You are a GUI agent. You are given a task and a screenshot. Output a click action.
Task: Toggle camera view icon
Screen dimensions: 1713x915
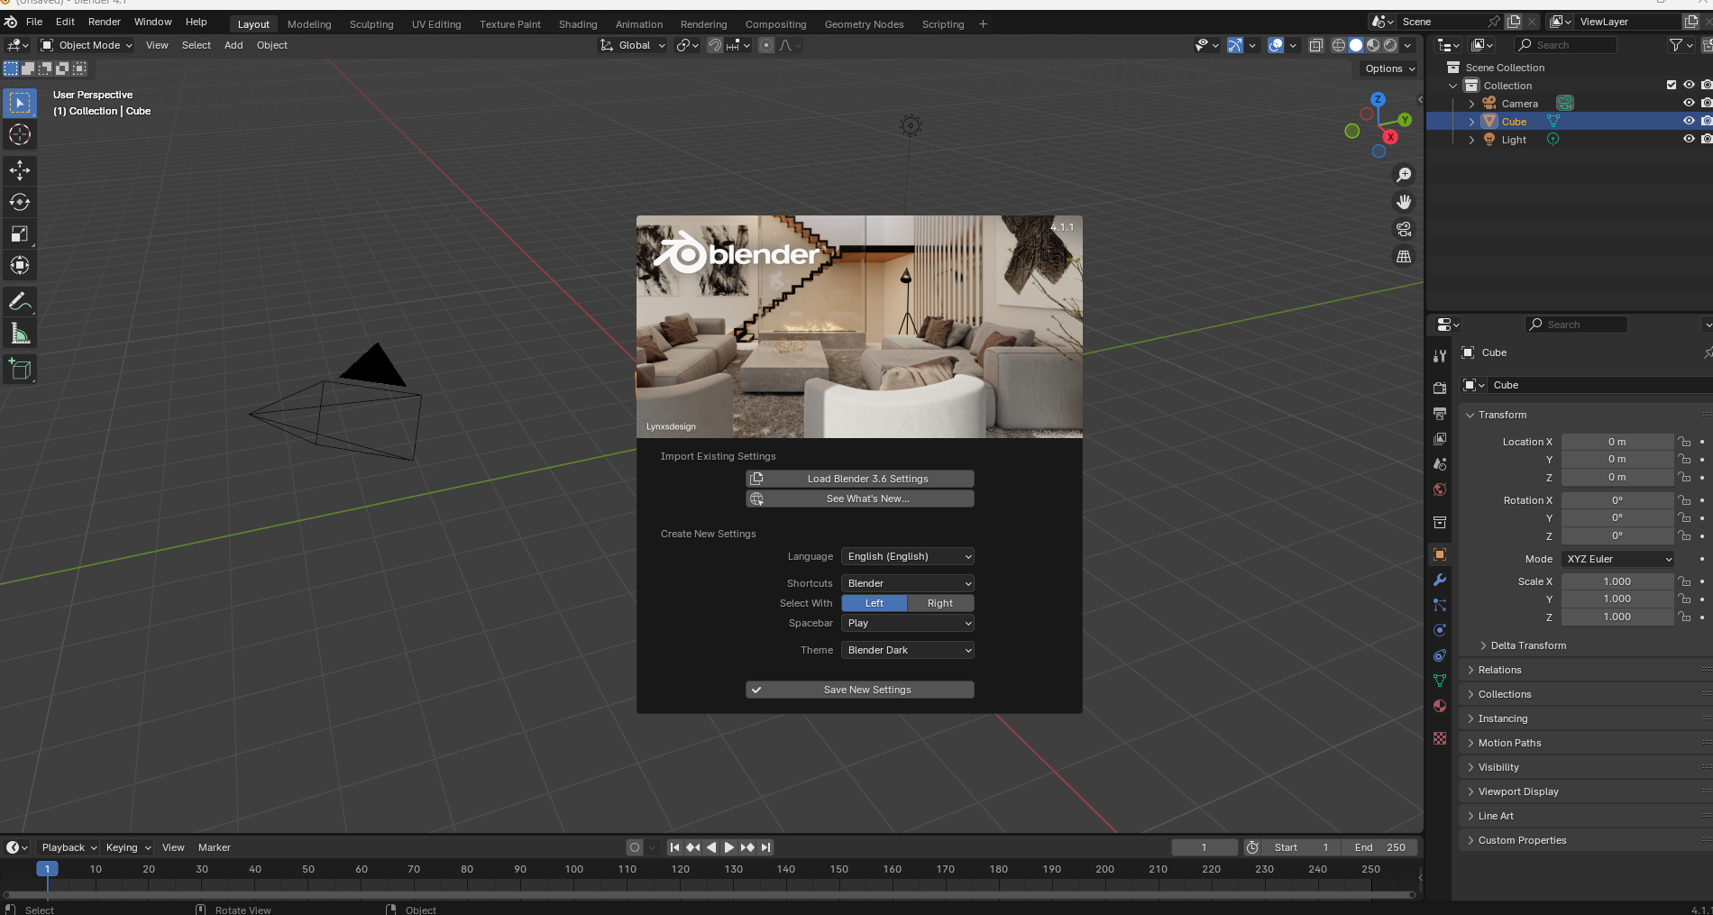(x=1404, y=229)
